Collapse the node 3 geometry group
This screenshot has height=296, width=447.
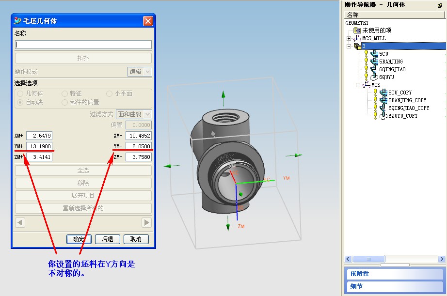coord(349,46)
